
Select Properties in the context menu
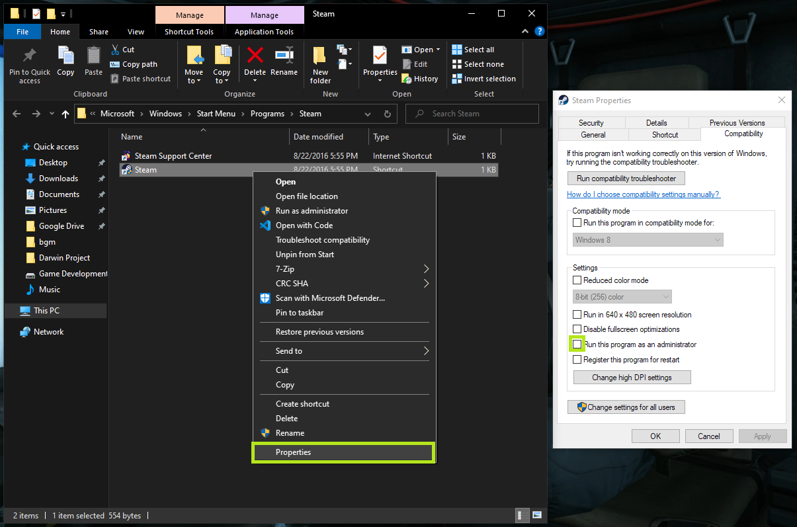343,452
